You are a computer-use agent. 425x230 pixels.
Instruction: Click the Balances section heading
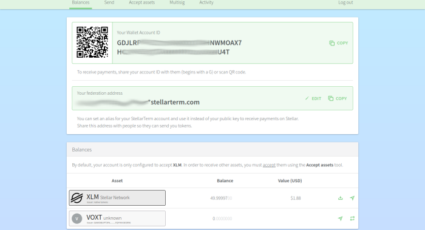tap(82, 149)
